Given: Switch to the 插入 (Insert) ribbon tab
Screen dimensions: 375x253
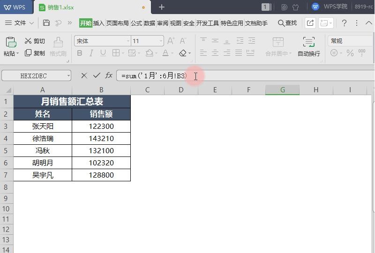Looking at the screenshot, I should click(98, 23).
